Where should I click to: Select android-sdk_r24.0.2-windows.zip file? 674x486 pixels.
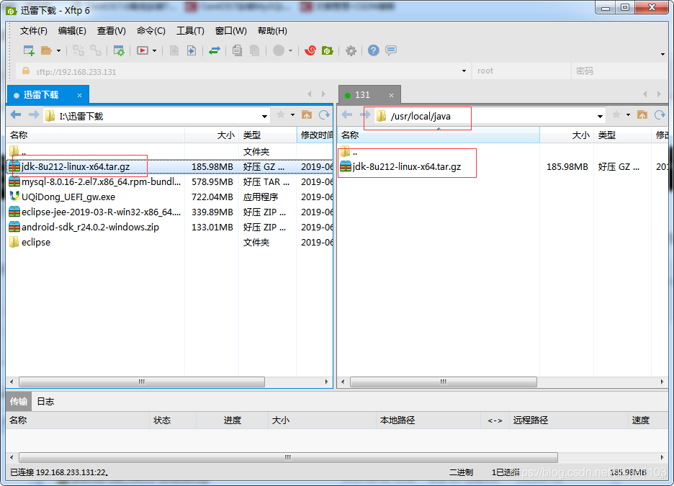pos(170,227)
